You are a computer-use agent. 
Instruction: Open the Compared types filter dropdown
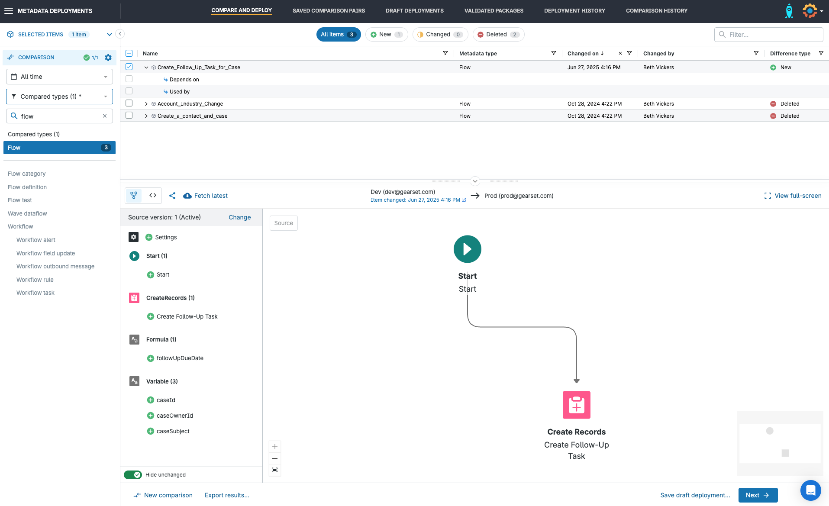click(x=59, y=97)
